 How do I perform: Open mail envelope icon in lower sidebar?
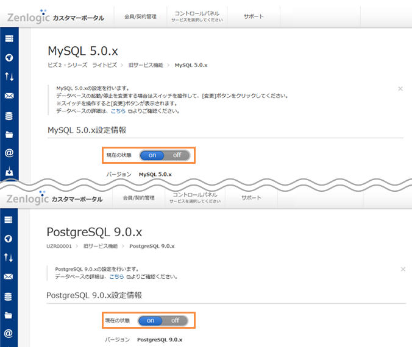[x=9, y=276]
